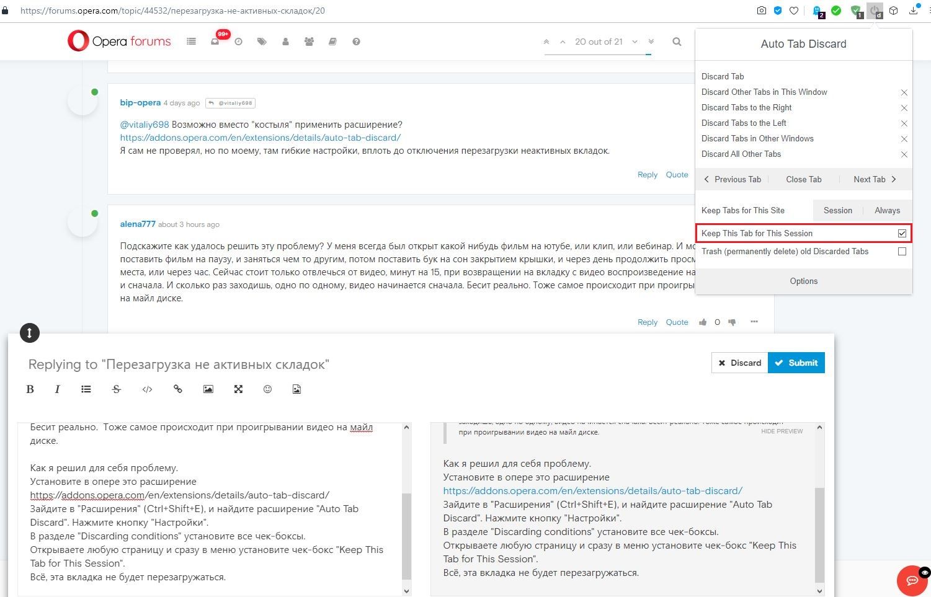Choose Discard Other Tabs in This Window
The width and height of the screenshot is (931, 597).
(x=764, y=92)
